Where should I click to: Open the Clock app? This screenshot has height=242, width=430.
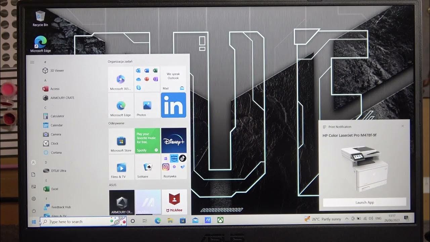point(50,144)
